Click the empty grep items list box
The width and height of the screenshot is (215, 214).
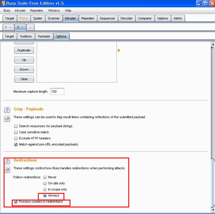pyautogui.click(x=77, y=62)
